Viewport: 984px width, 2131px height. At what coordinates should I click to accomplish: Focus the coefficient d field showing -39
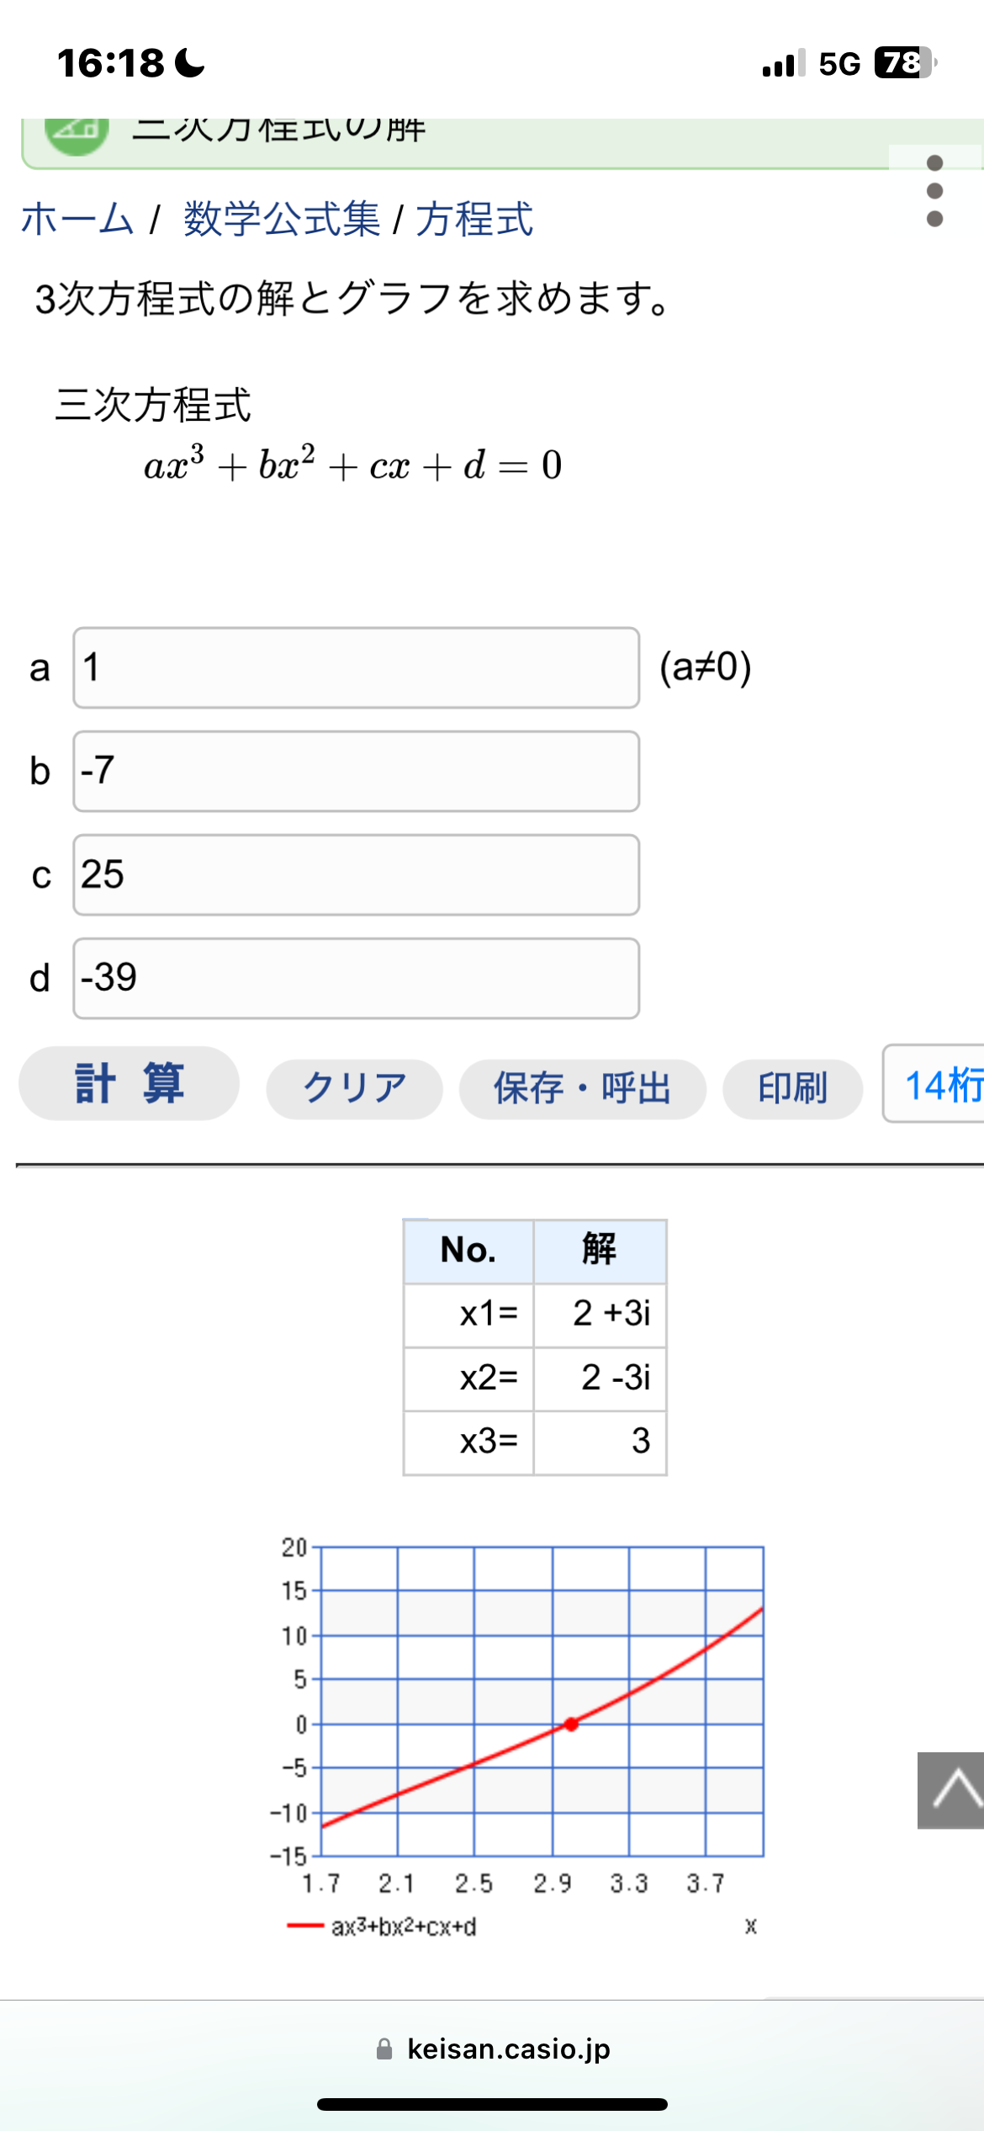(x=356, y=978)
